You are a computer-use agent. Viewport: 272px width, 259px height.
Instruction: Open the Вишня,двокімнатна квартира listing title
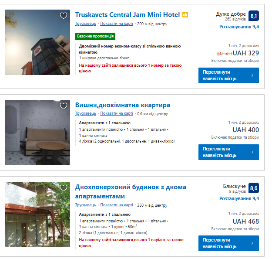pyautogui.click(x=122, y=105)
